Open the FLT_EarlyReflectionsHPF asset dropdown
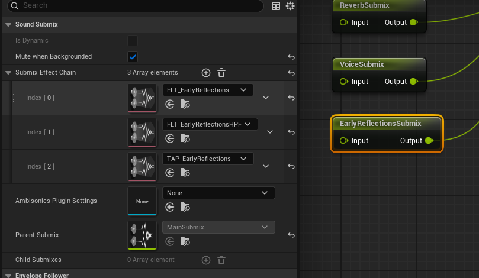This screenshot has width=479, height=278. (210, 124)
